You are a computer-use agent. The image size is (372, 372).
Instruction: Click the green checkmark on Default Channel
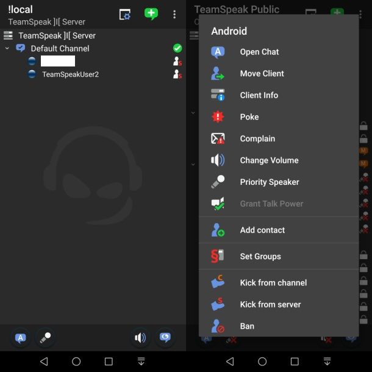click(177, 48)
